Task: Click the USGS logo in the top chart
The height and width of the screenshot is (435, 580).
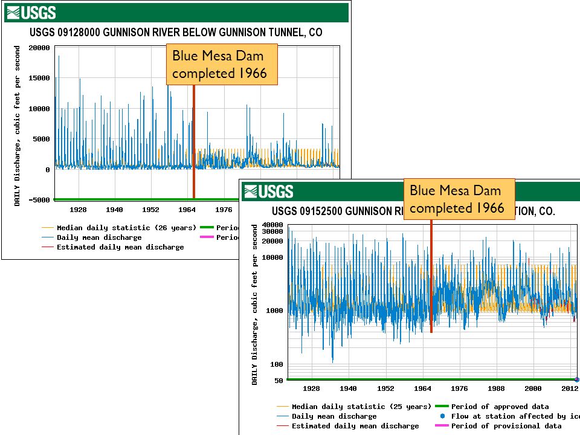Action: pyautogui.click(x=31, y=13)
